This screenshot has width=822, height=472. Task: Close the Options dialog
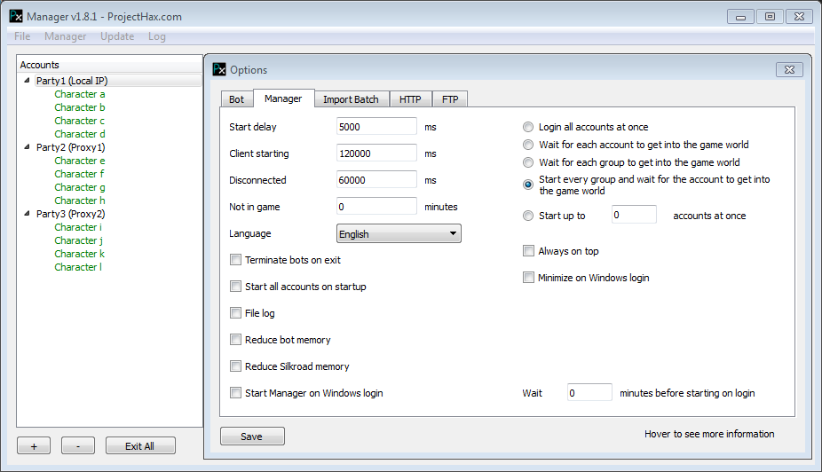pos(788,69)
